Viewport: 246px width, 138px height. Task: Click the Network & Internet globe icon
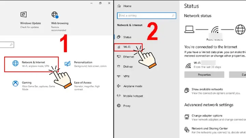(15, 63)
